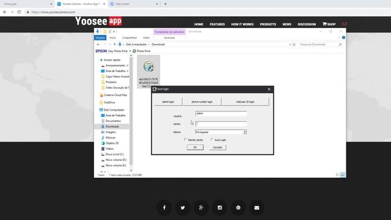This screenshot has height=220, width=391.
Task: Open Vídeo Gravação folder in sidebar
Action: click(115, 87)
